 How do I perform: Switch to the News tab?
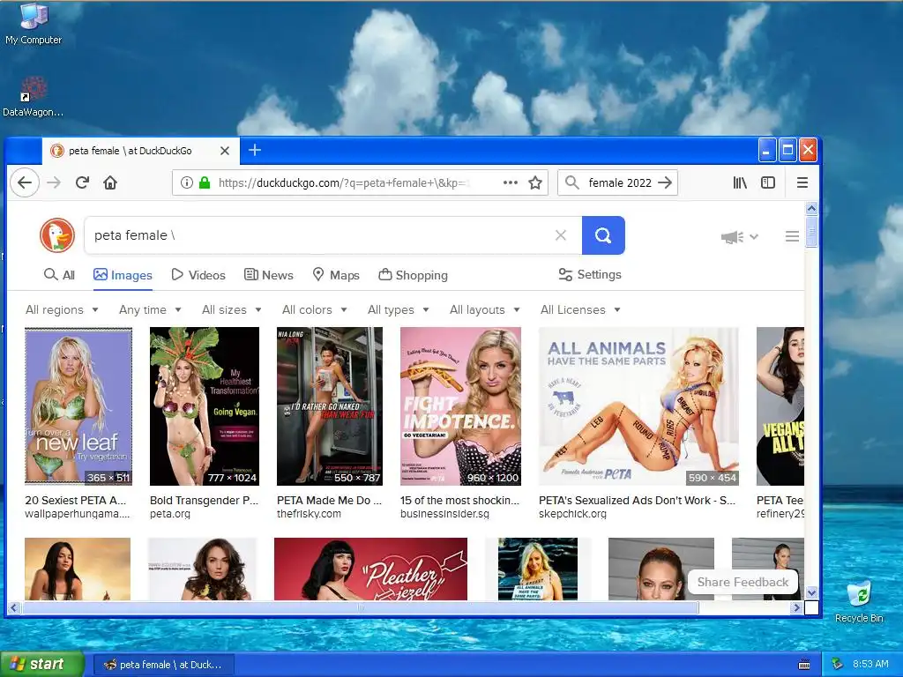pos(268,275)
